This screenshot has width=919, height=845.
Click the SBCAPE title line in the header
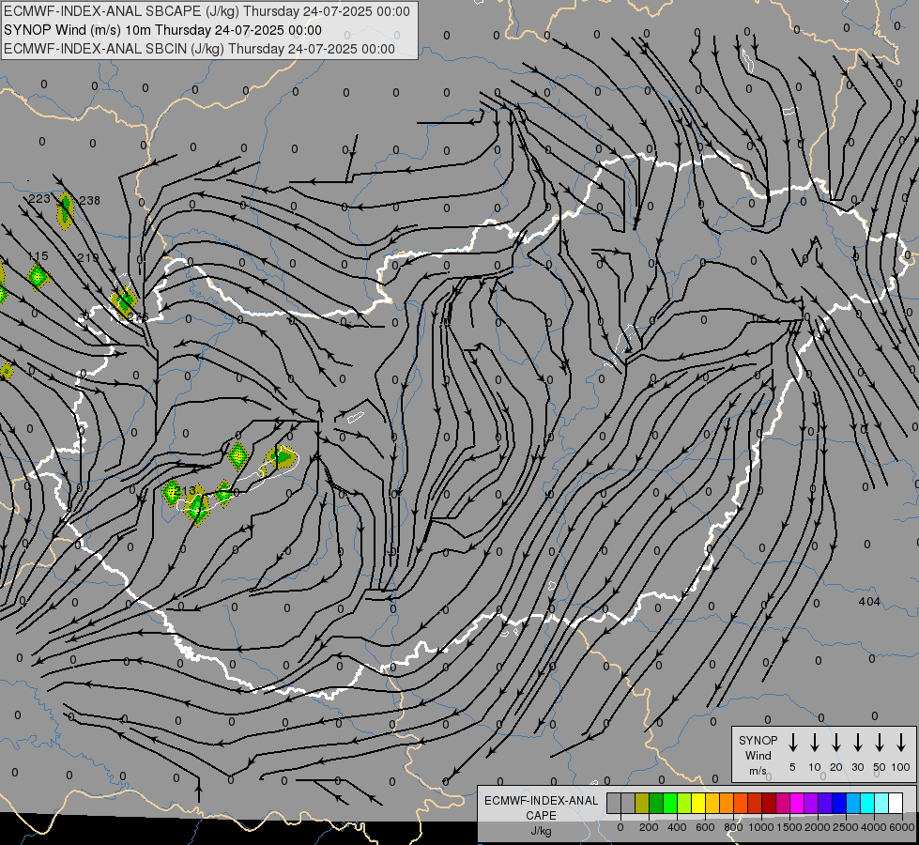pyautogui.click(x=207, y=11)
